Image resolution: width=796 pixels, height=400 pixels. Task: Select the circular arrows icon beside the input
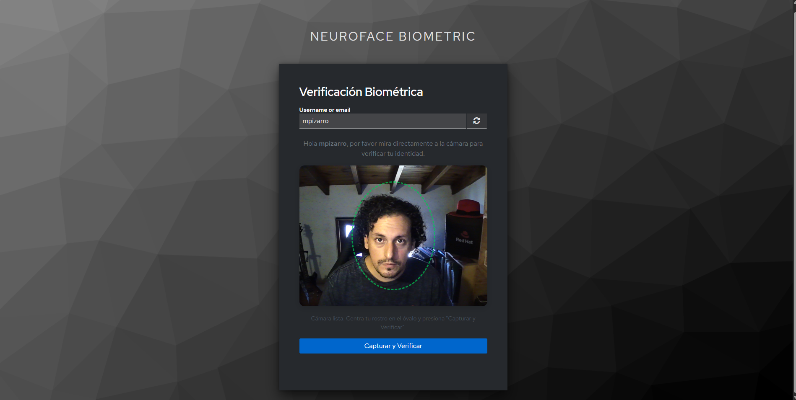[x=476, y=121]
